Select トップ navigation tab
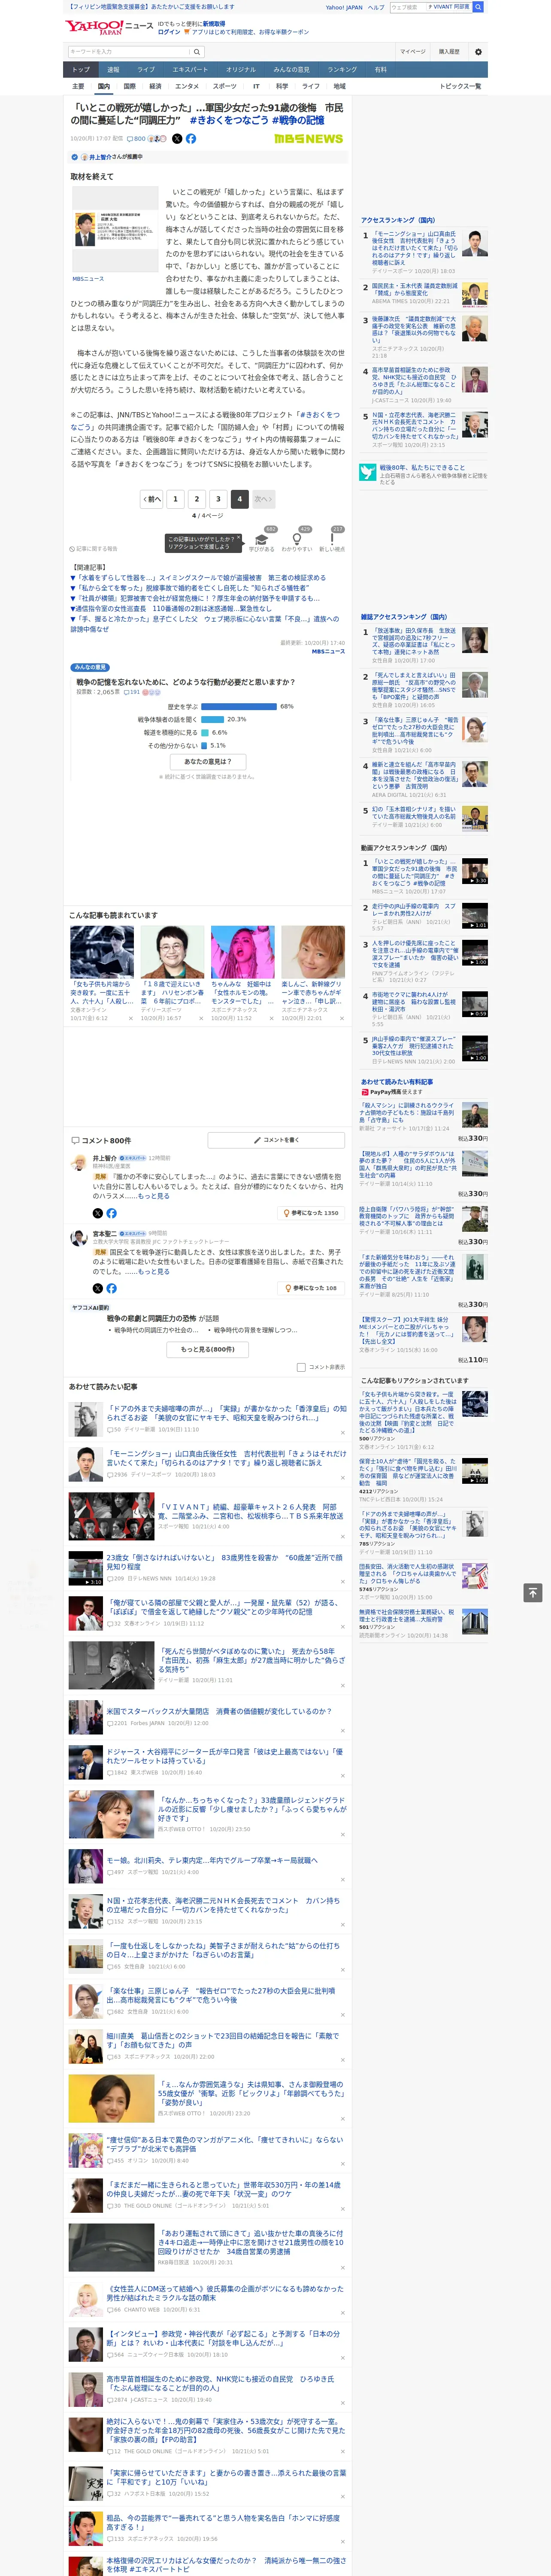 click(x=81, y=70)
